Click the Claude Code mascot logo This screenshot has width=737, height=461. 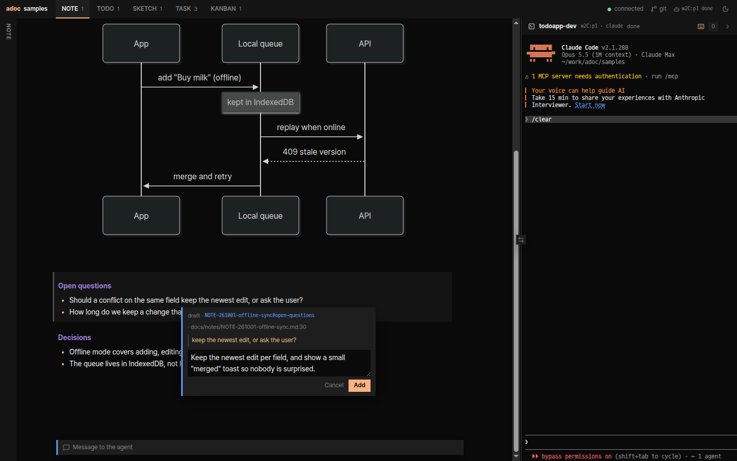pyautogui.click(x=541, y=53)
